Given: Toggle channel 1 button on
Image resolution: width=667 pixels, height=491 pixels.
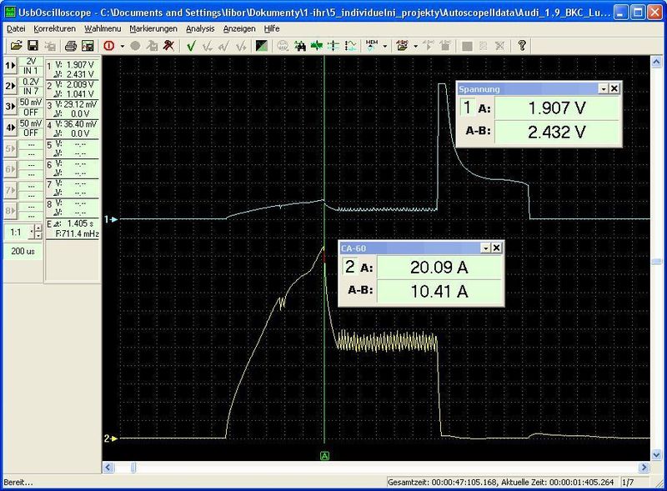Looking at the screenshot, I should pos(10,66).
